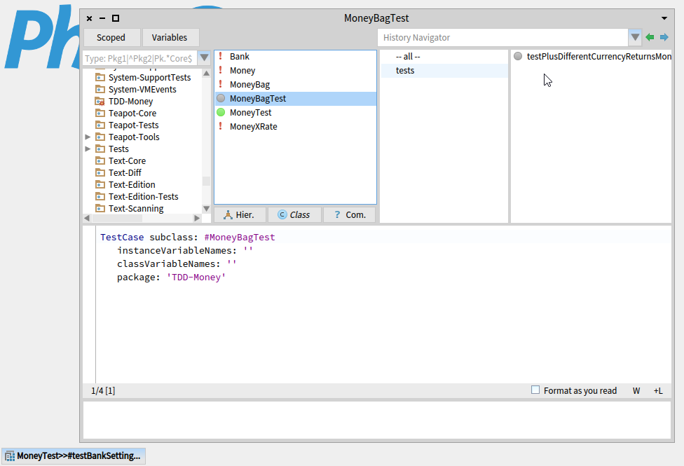Image resolution: width=684 pixels, height=466 pixels.
Task: Click the Text-Scanning package icon
Action: coord(100,208)
